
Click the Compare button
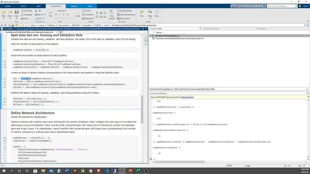26,14
